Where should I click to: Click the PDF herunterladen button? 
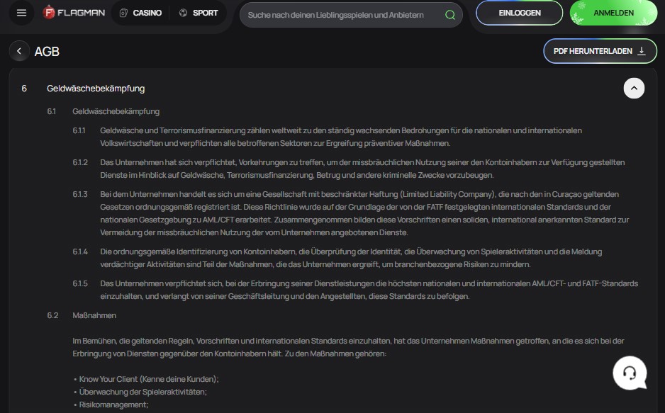[x=599, y=51]
